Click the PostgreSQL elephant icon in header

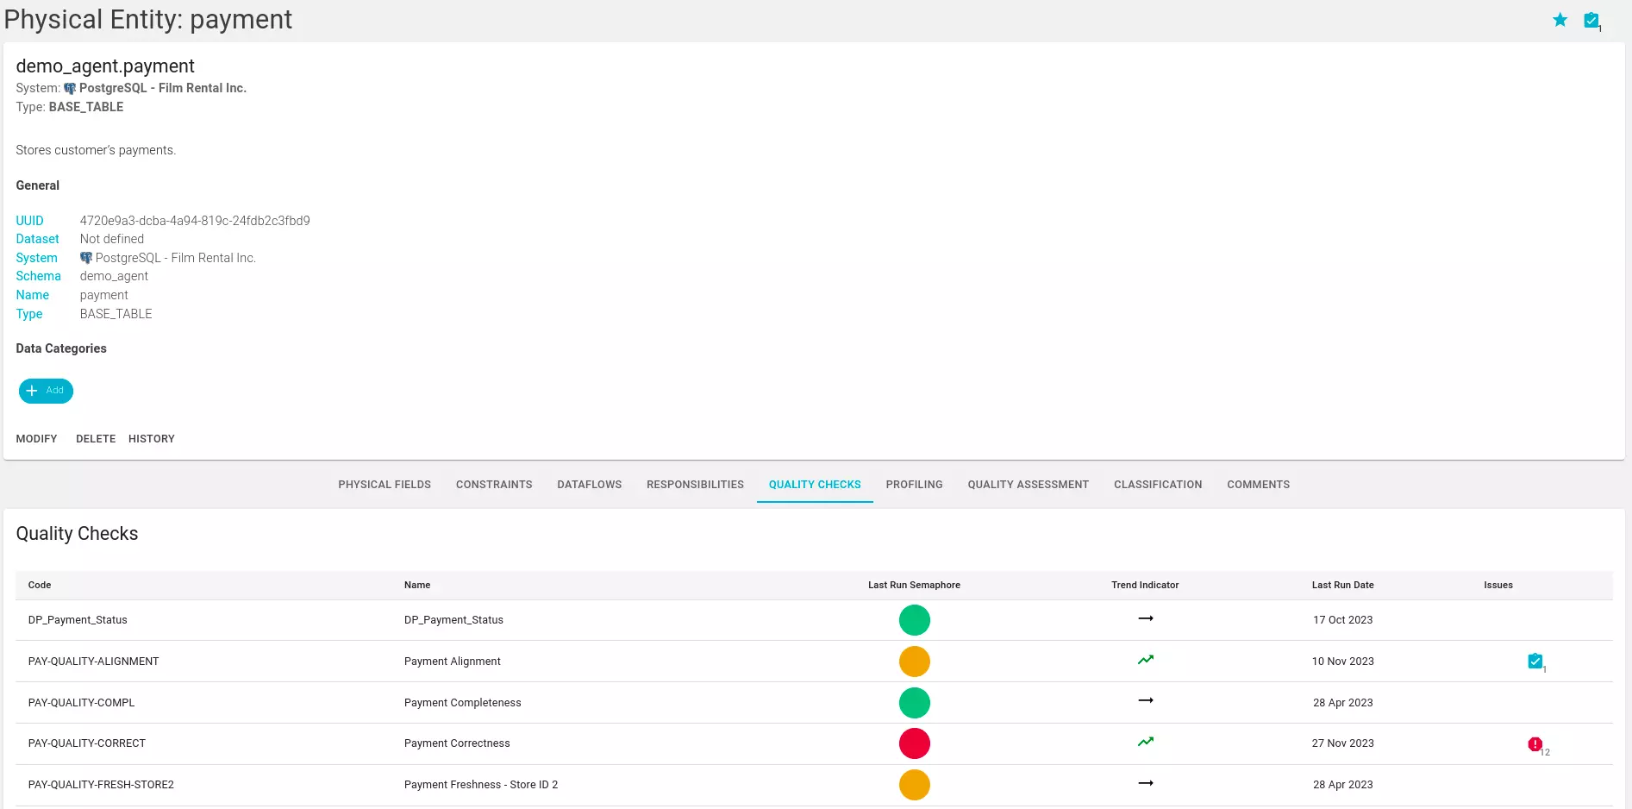[x=70, y=88]
